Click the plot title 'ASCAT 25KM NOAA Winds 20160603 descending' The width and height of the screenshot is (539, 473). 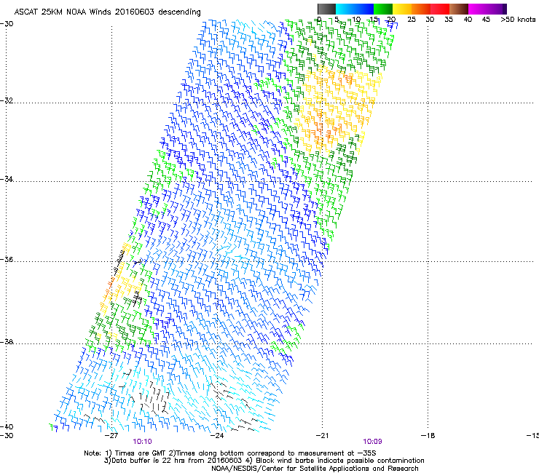[x=107, y=12]
